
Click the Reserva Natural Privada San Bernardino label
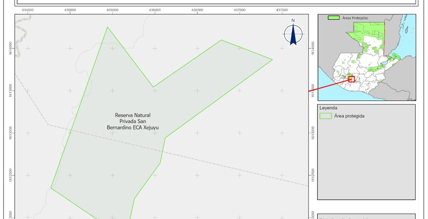click(x=133, y=121)
